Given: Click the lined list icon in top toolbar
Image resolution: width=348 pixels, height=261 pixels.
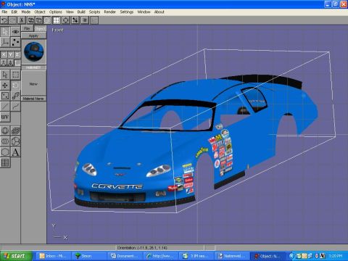Looking at the screenshot, I should click(85, 20).
